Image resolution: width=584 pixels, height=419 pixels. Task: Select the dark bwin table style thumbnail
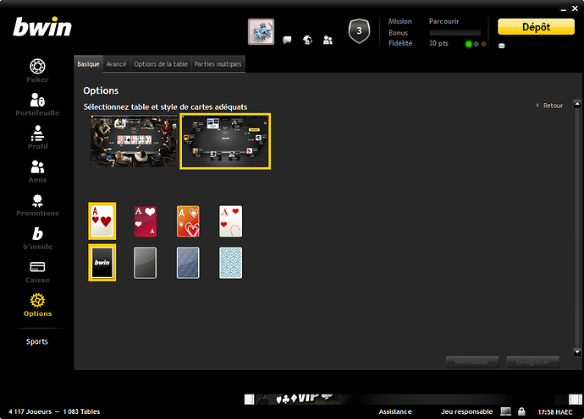pyautogui.click(x=225, y=141)
